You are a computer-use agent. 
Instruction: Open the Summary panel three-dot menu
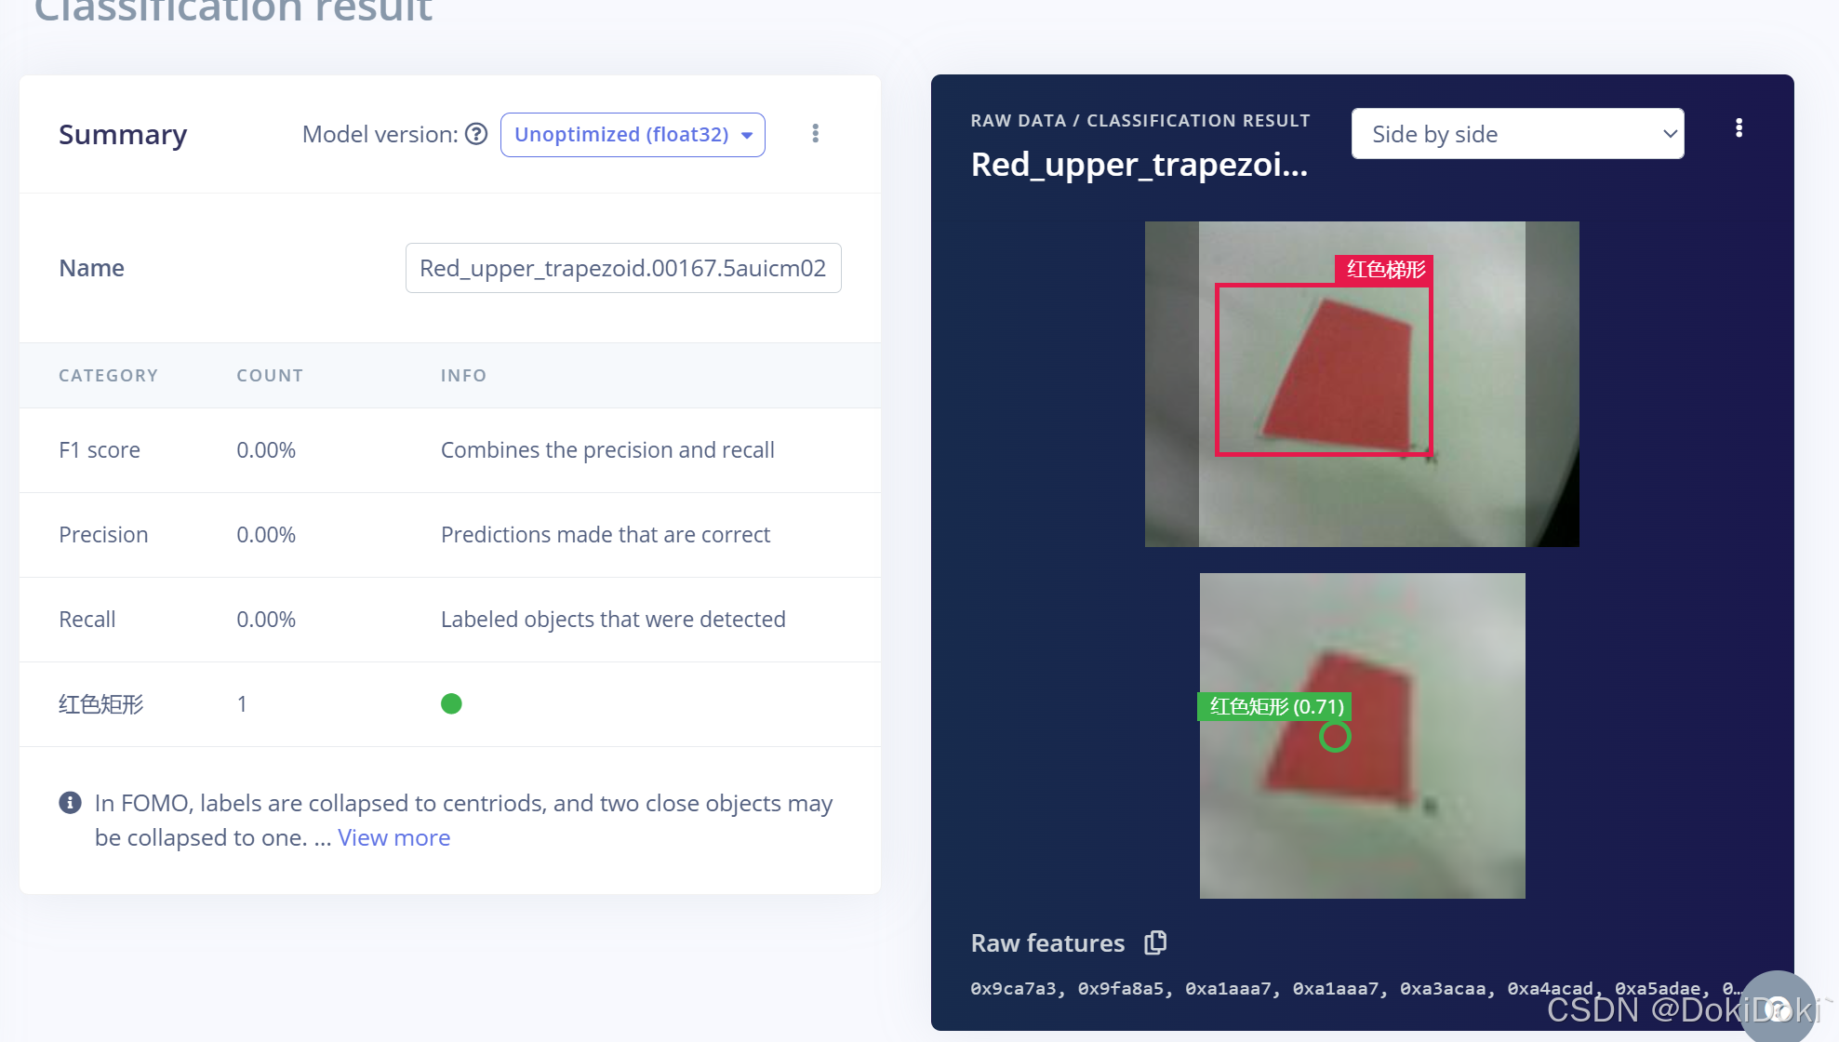pyautogui.click(x=815, y=134)
